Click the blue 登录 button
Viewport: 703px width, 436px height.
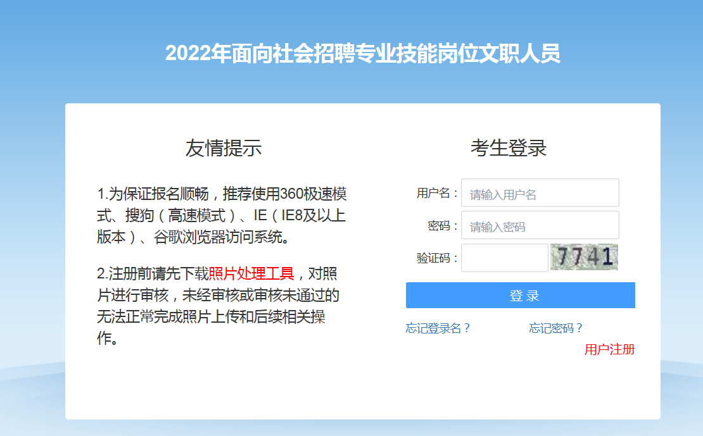coord(521,296)
